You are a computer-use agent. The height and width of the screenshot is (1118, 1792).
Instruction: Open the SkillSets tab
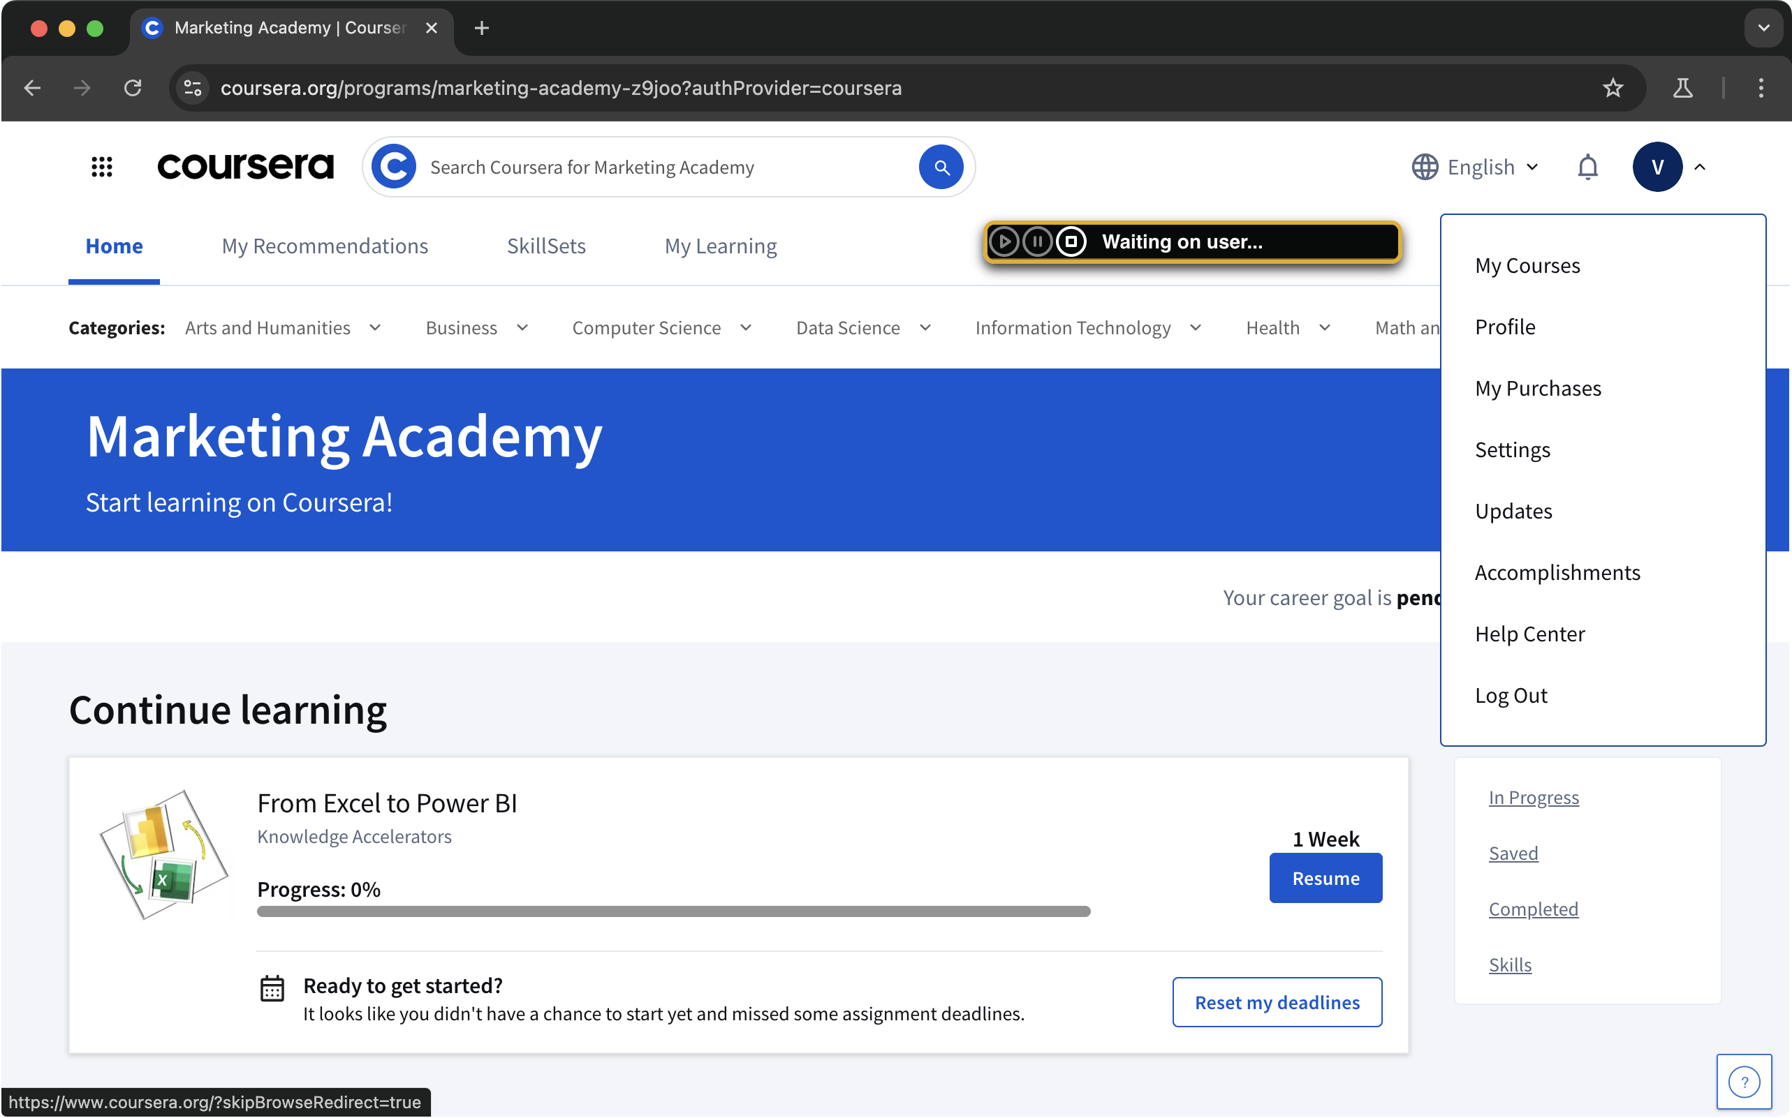click(546, 246)
